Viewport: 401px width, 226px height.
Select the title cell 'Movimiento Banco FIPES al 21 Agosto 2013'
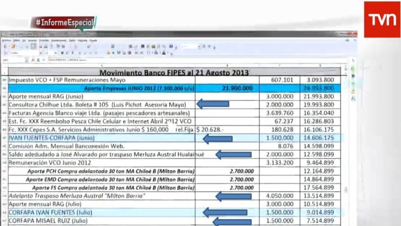click(x=174, y=72)
